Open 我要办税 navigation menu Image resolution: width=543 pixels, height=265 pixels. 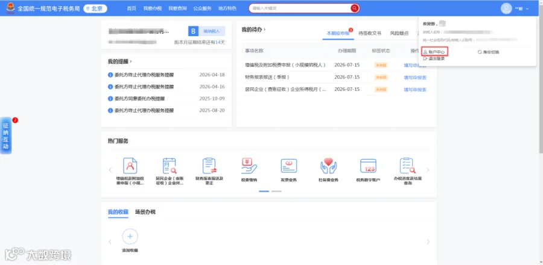(153, 8)
